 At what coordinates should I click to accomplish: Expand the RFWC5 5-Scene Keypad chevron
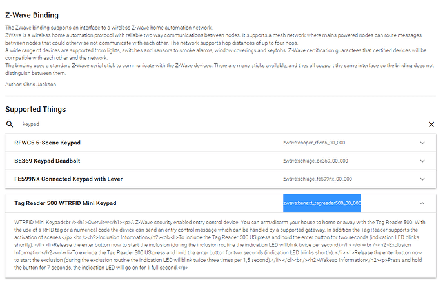pyautogui.click(x=422, y=143)
